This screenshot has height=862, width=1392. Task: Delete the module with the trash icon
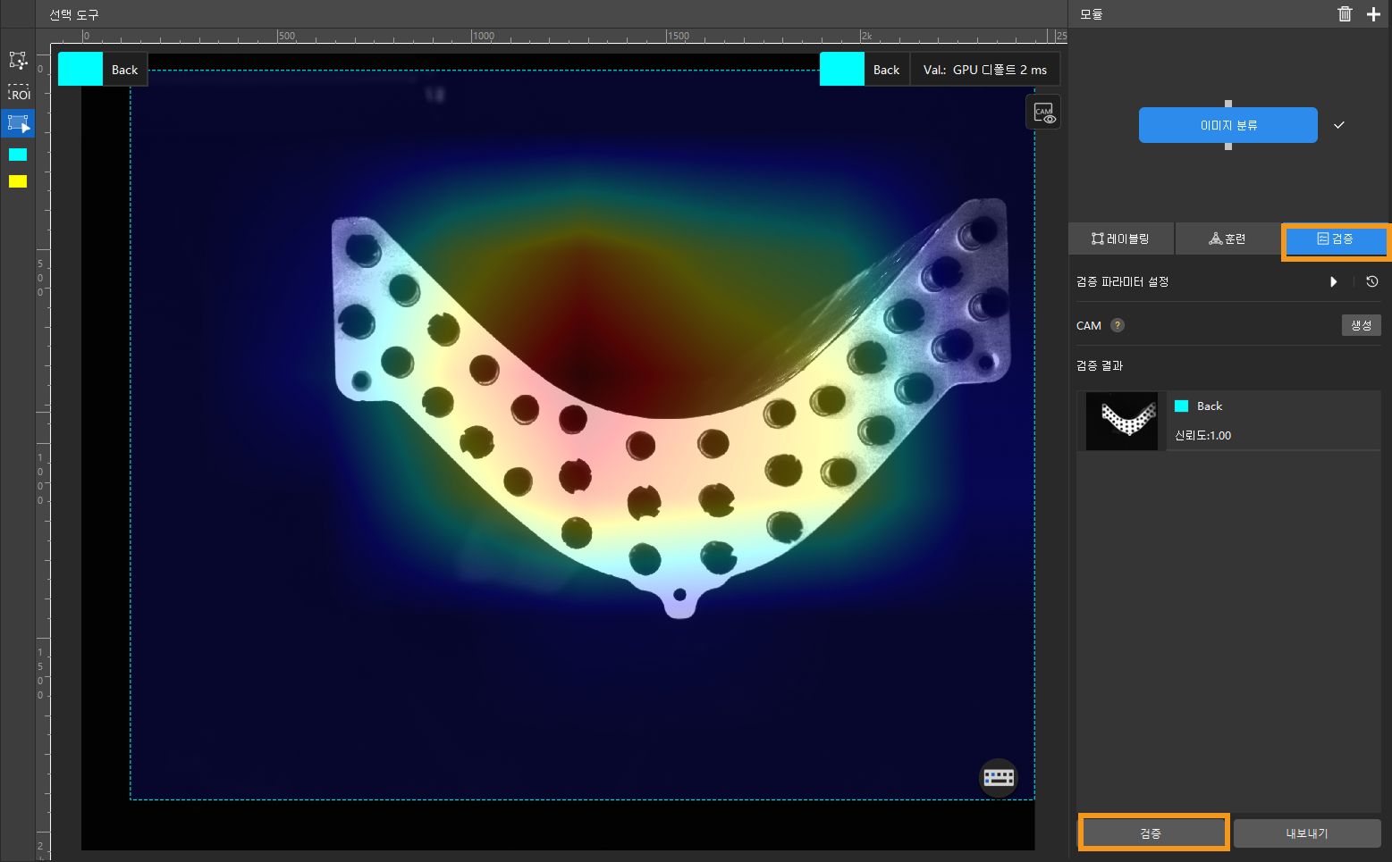pyautogui.click(x=1345, y=13)
